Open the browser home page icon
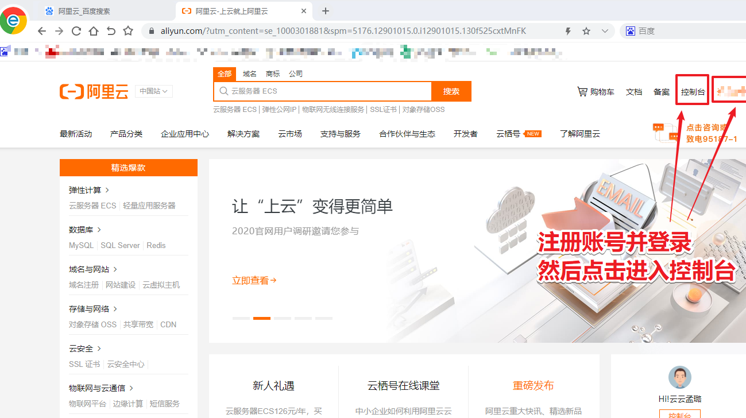 click(94, 30)
